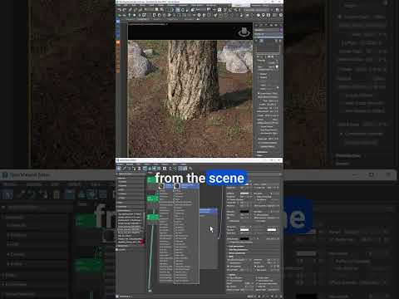Open the selection filter dropdown in main toolbar
The image size is (399, 299).
[x=150, y=10]
